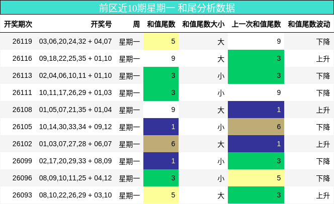Select numbers 09,18,22,25,35 + 01,10
The height and width of the screenshot is (204, 334).
pyautogui.click(x=75, y=58)
